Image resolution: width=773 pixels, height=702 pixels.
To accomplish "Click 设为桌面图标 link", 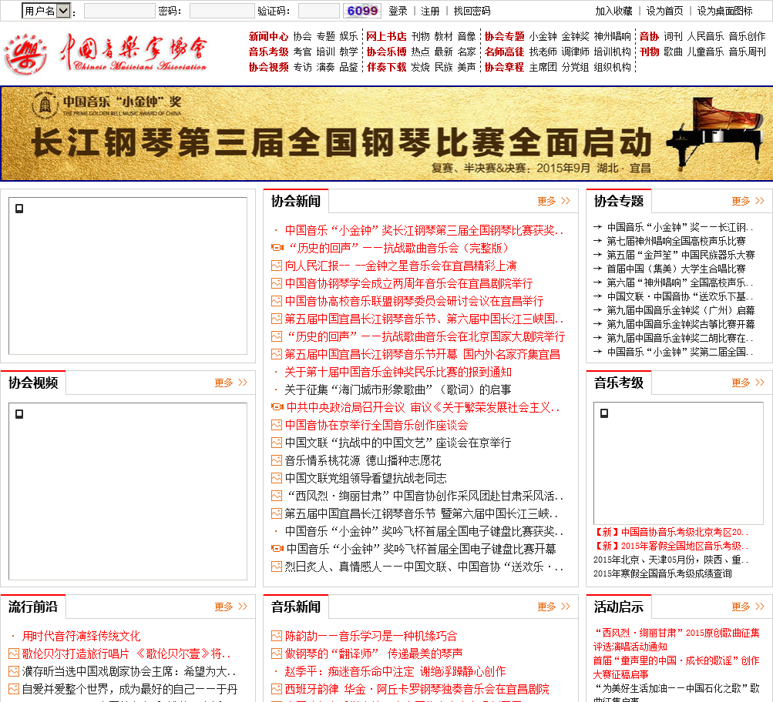I will 724,11.
